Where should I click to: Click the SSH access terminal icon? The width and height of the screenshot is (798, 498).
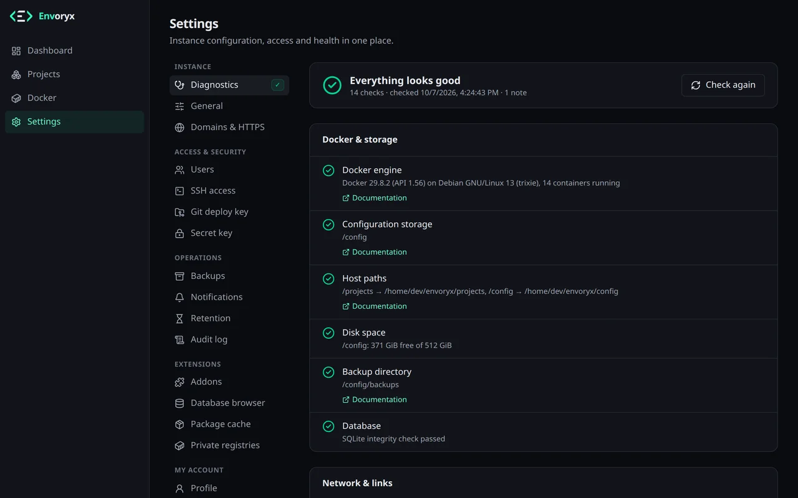[x=180, y=191]
